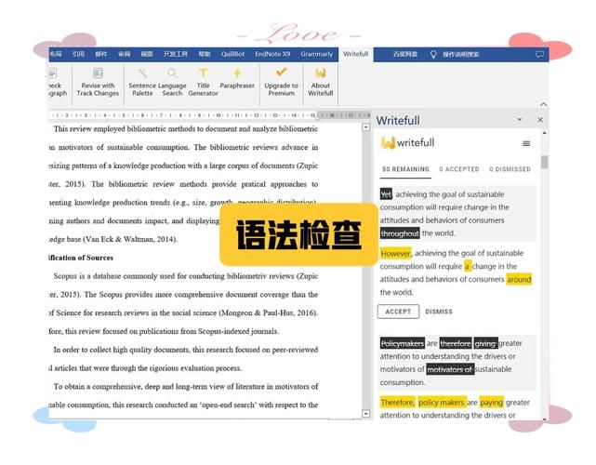Collapse the ribbon with the caret
This screenshot has height=465, width=596.
click(x=544, y=104)
